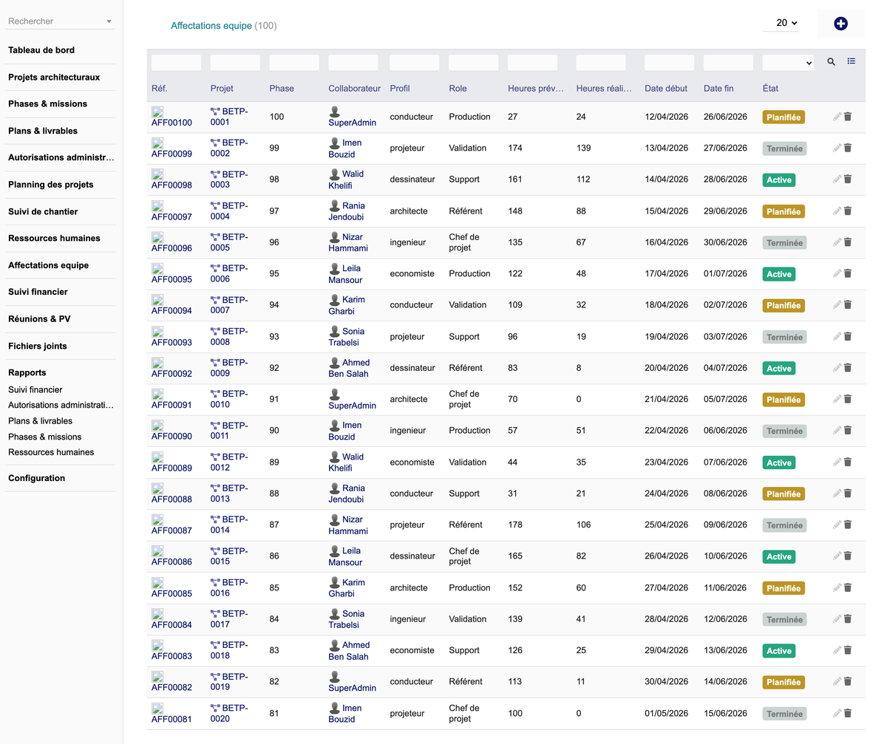Add a new team assignment with plus button
887x744 pixels.
[x=840, y=24]
